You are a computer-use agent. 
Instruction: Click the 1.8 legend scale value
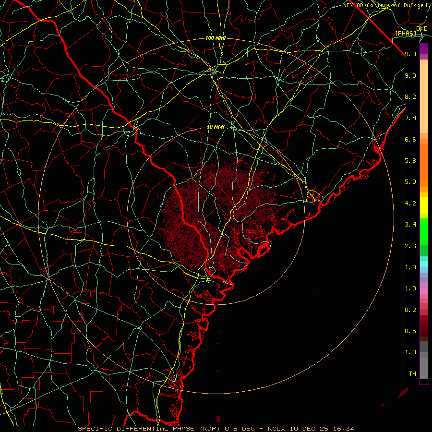tap(410, 267)
